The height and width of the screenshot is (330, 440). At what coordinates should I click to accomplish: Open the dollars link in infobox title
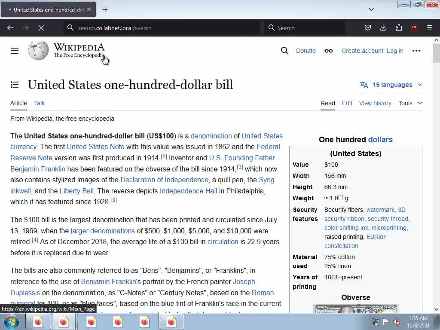[380, 140]
